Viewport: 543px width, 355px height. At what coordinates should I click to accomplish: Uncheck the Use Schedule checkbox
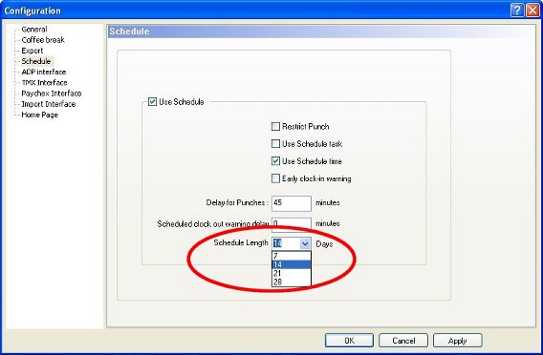point(152,102)
